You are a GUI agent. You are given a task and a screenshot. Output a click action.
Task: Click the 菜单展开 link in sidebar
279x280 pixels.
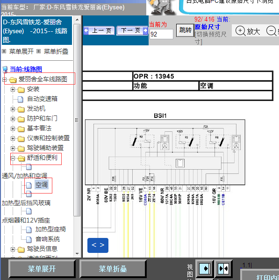(21, 51)
